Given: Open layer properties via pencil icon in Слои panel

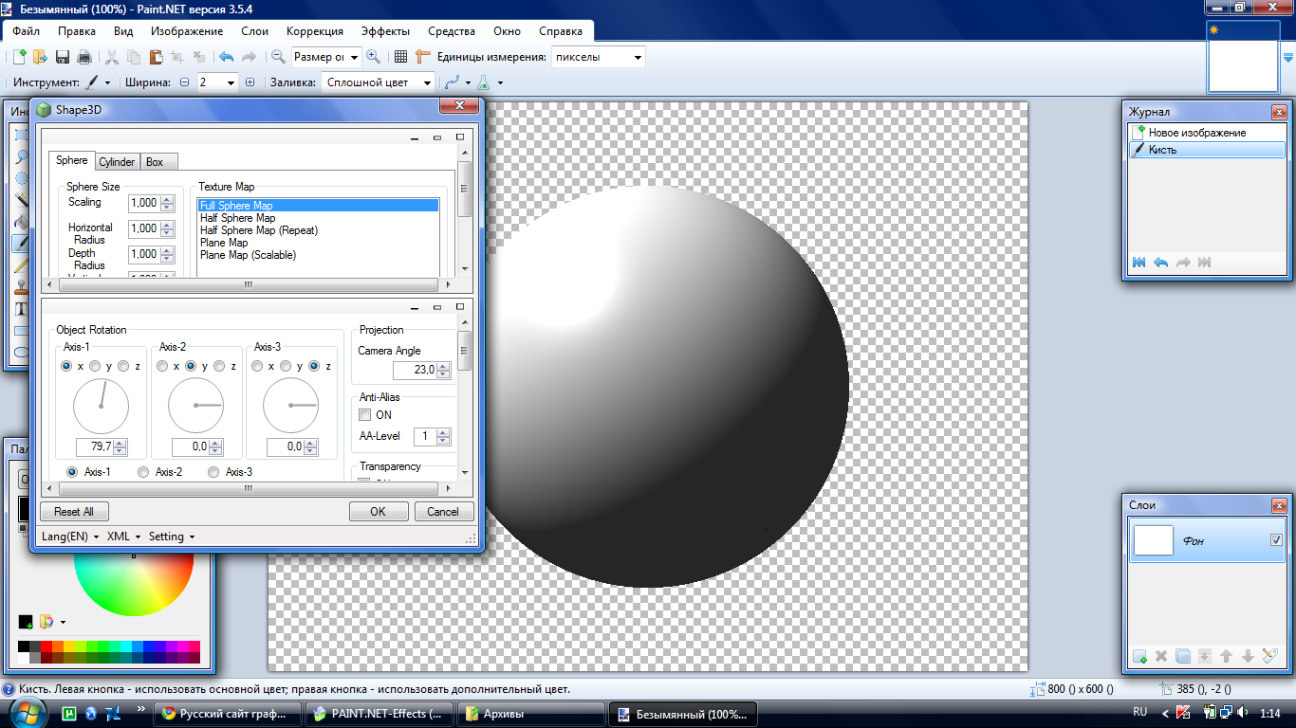Looking at the screenshot, I should click(x=1269, y=655).
